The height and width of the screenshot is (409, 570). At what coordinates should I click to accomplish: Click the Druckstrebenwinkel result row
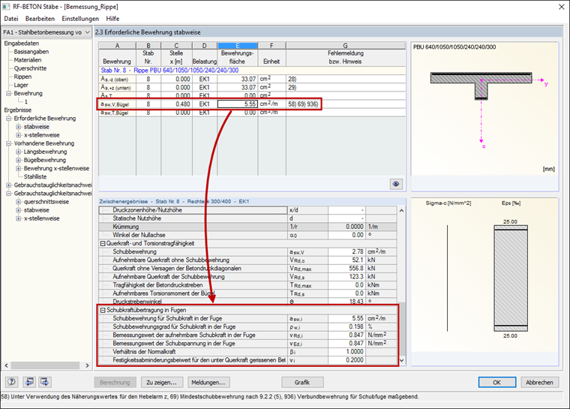[x=248, y=301]
